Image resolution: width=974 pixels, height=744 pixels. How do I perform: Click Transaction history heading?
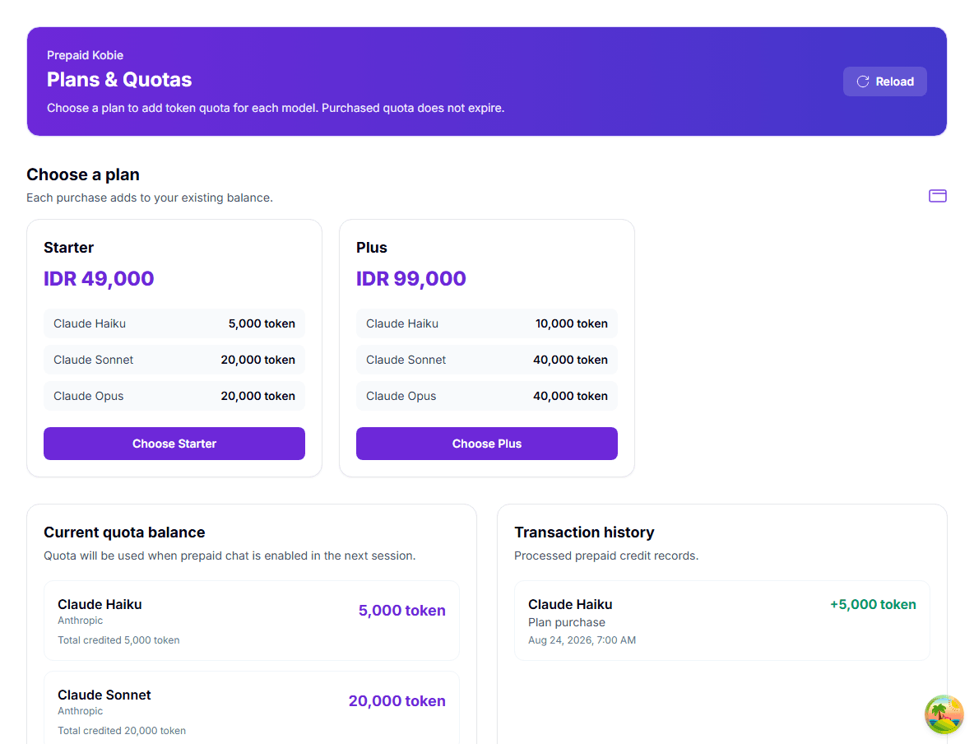584,532
